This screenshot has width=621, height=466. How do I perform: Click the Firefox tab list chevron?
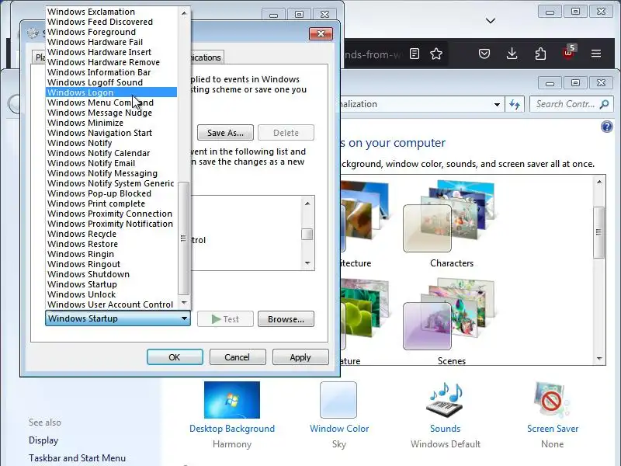pyautogui.click(x=491, y=21)
